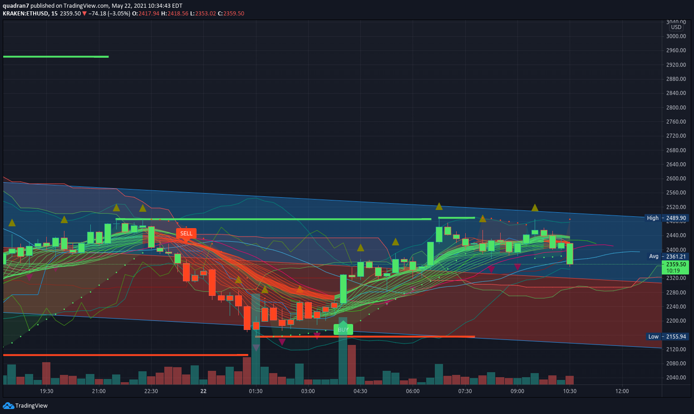Click the orange SELL signal label
This screenshot has height=414, width=694.
(186, 234)
